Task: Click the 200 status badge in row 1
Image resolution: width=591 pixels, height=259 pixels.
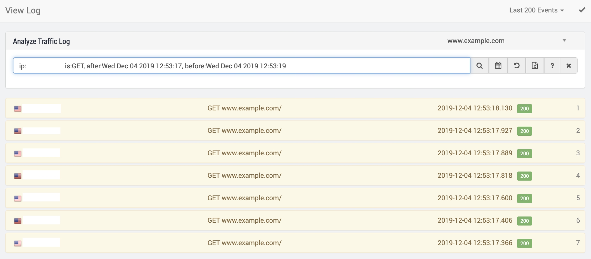Action: (x=524, y=109)
